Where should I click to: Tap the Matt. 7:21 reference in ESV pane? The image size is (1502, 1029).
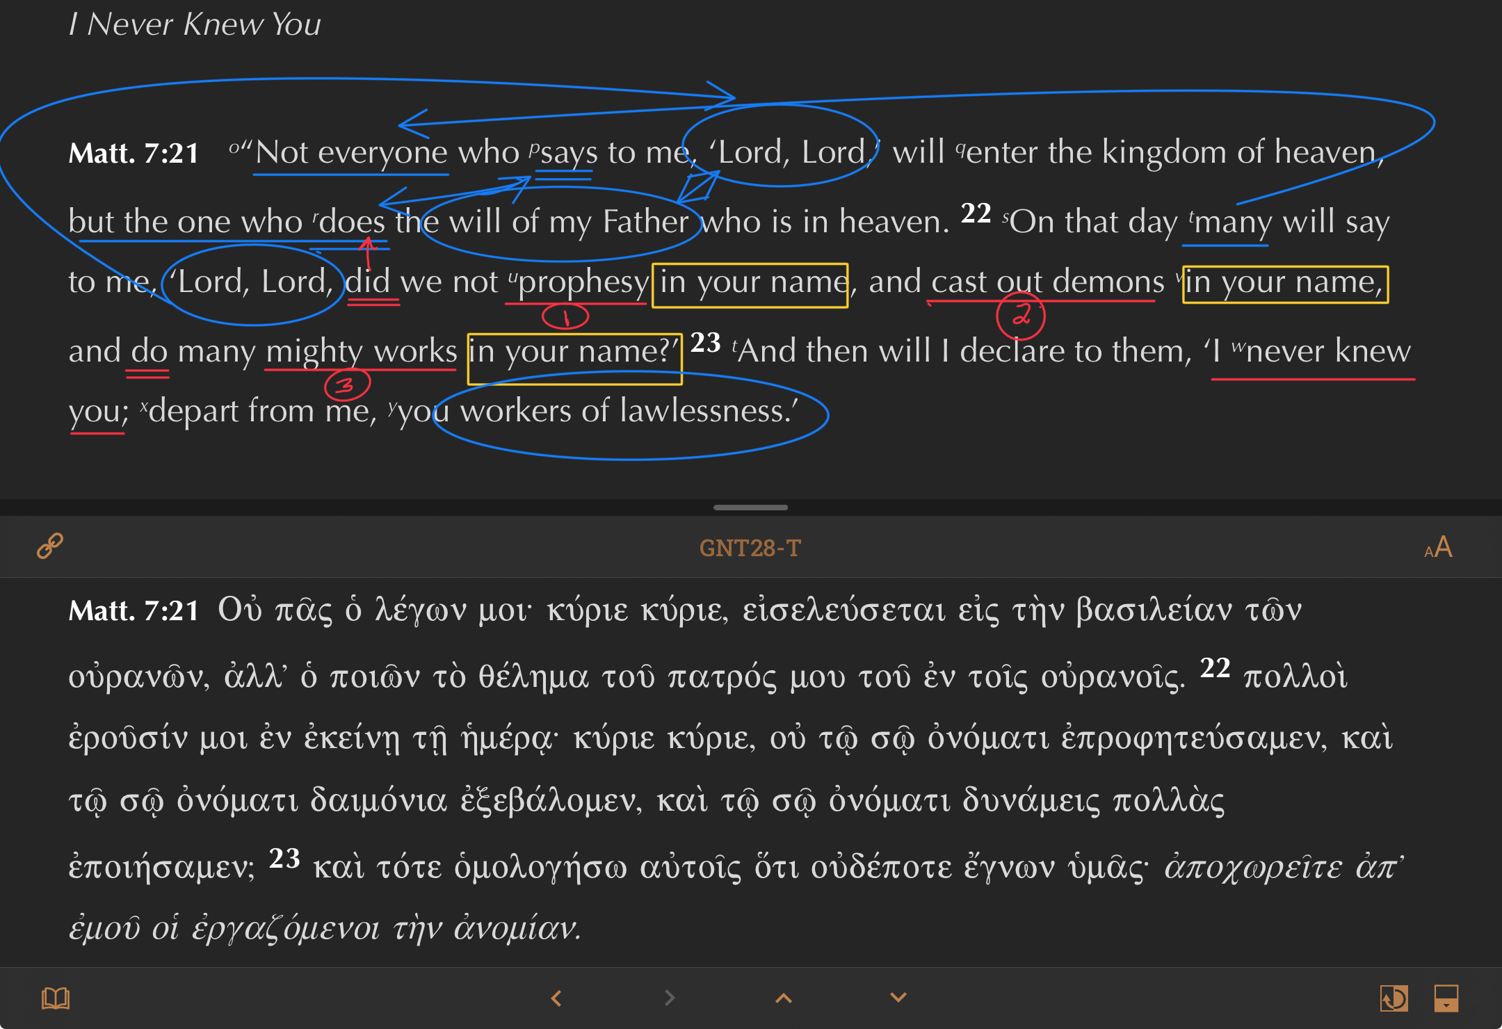(134, 153)
